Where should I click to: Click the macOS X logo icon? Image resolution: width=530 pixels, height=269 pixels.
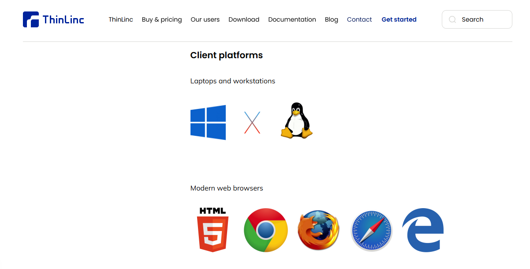click(x=252, y=123)
